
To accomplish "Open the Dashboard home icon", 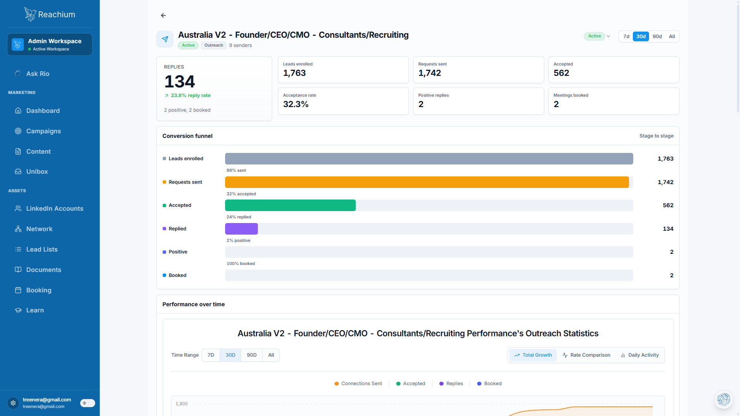I will click(x=18, y=111).
